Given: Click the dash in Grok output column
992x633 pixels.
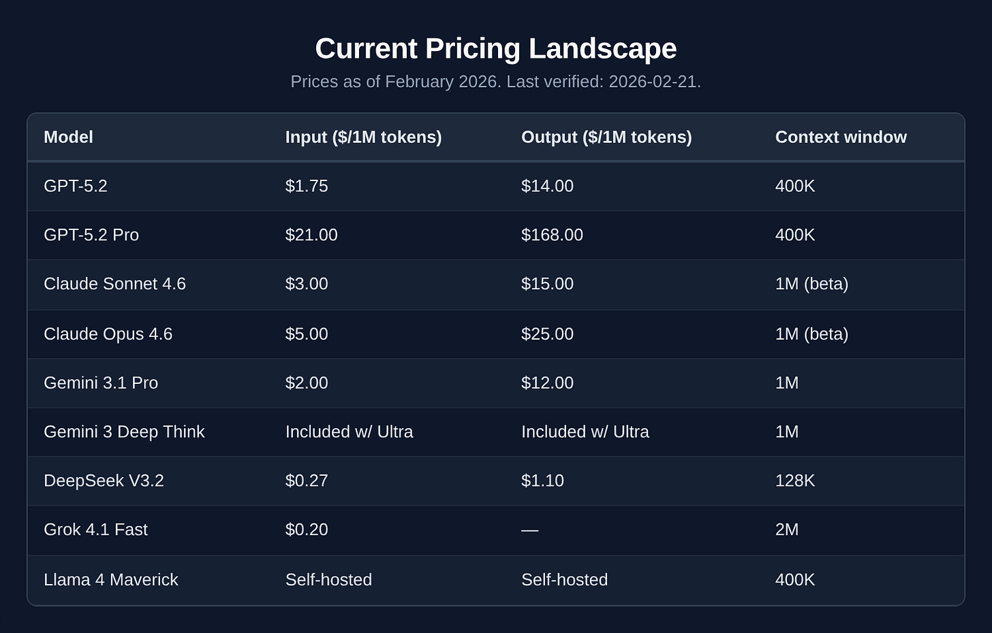Looking at the screenshot, I should 529,530.
